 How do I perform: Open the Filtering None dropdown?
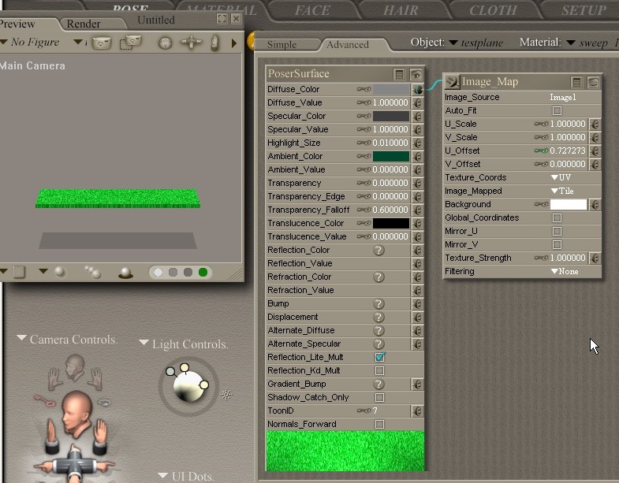pyautogui.click(x=565, y=272)
